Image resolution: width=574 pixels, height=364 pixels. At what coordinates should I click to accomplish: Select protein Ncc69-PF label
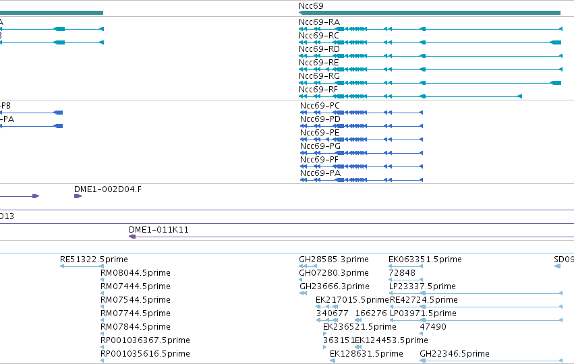(x=319, y=160)
